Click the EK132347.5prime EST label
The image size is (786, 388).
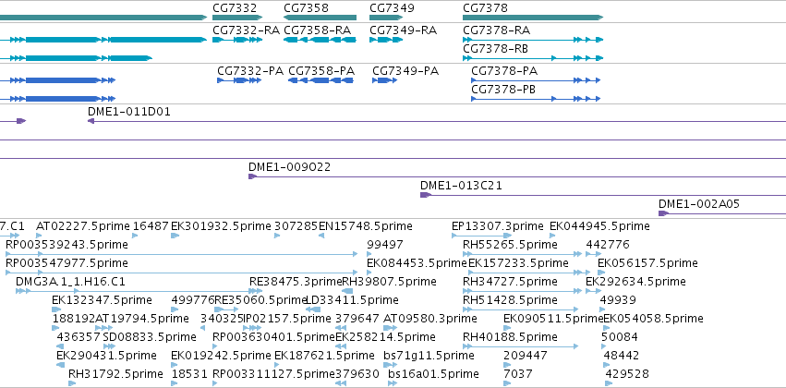[x=102, y=300]
